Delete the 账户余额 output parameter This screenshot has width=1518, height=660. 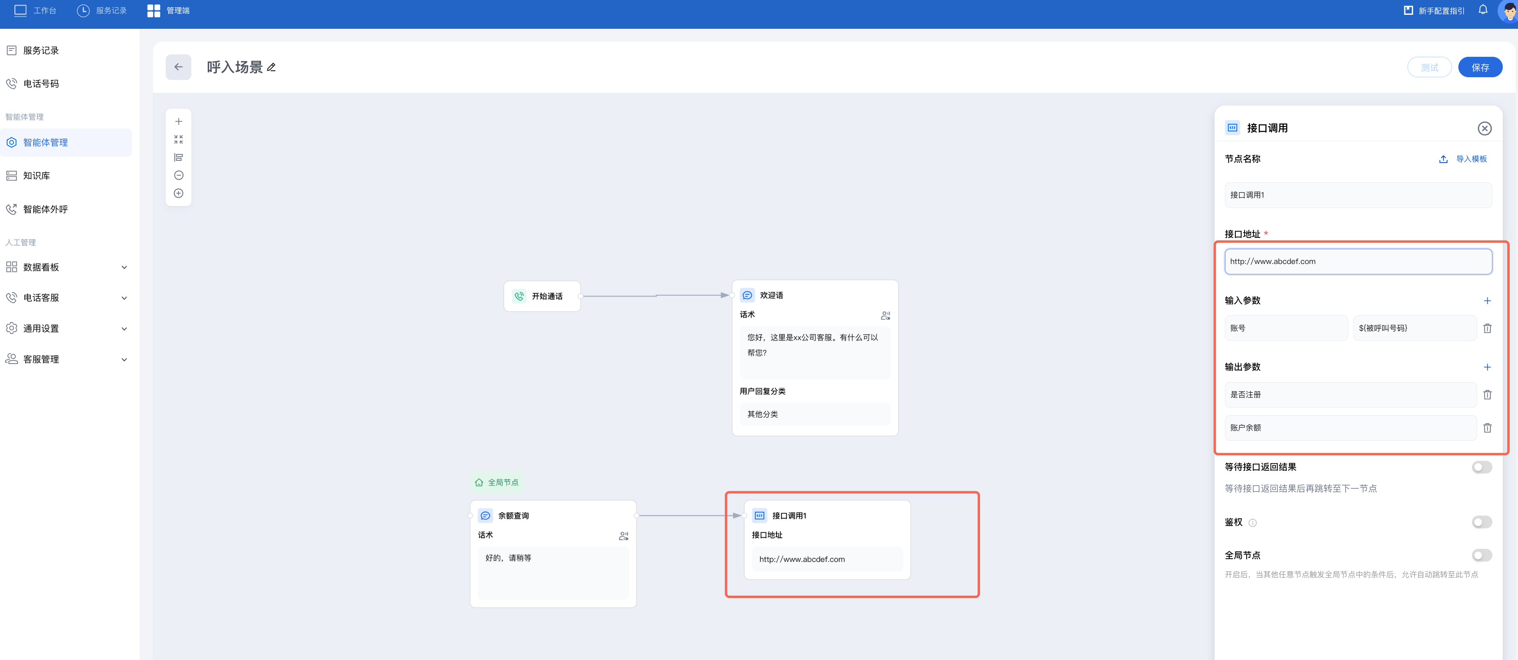(1487, 428)
